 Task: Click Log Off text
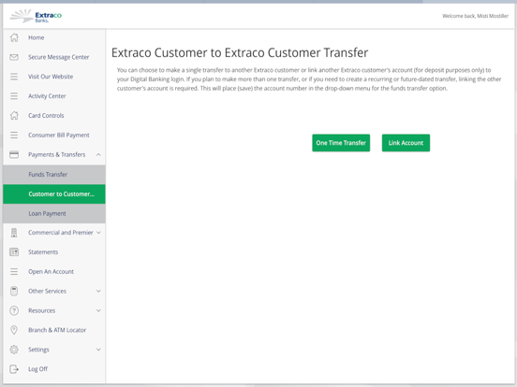point(37,369)
